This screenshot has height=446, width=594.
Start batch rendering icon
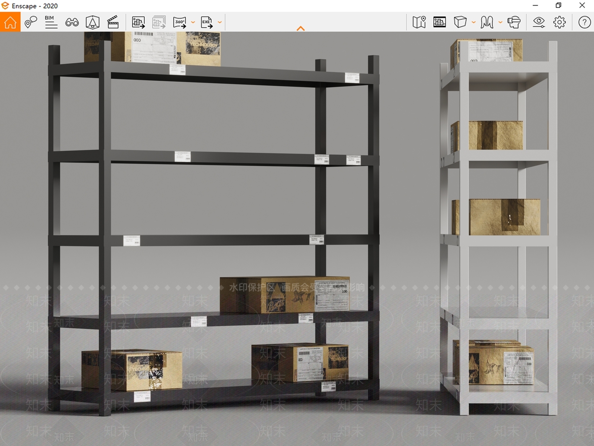point(159,22)
